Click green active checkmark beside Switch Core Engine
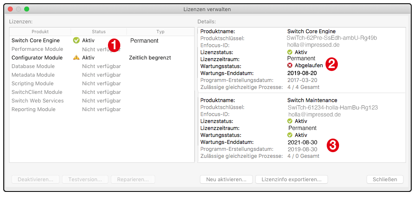The height and width of the screenshot is (205, 415). coord(76,41)
